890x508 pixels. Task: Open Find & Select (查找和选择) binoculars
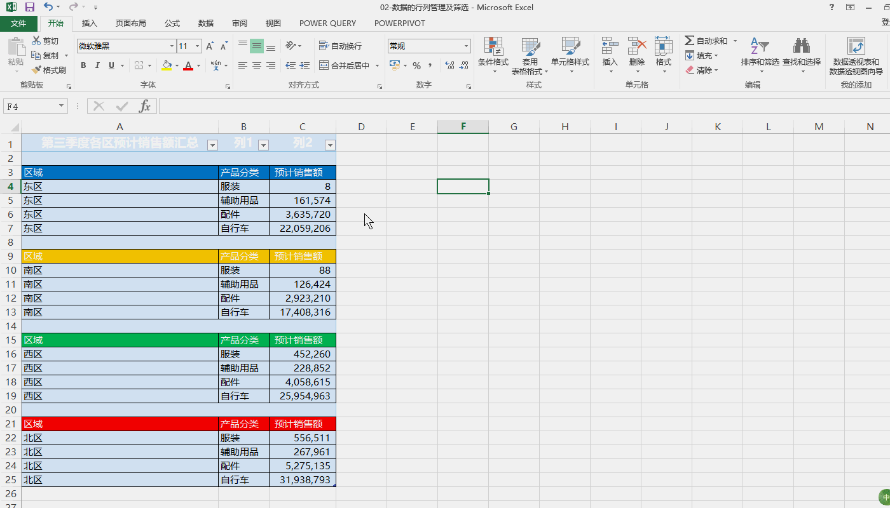tap(801, 46)
